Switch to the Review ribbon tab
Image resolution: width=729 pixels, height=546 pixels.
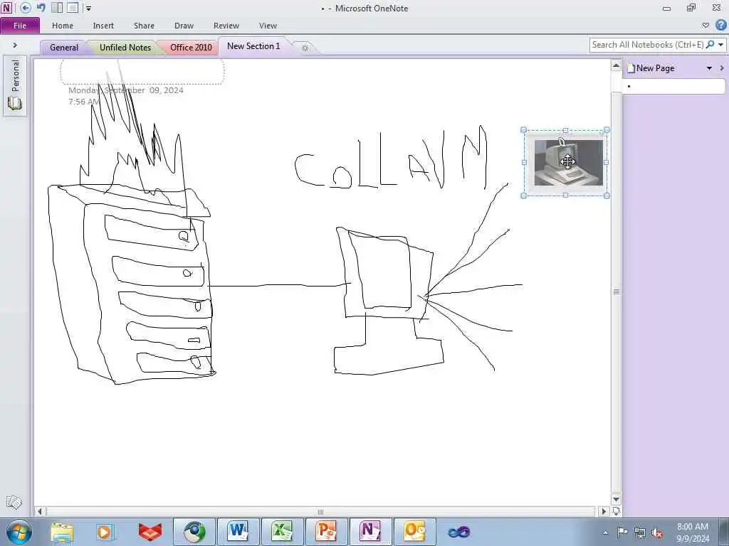[226, 26]
